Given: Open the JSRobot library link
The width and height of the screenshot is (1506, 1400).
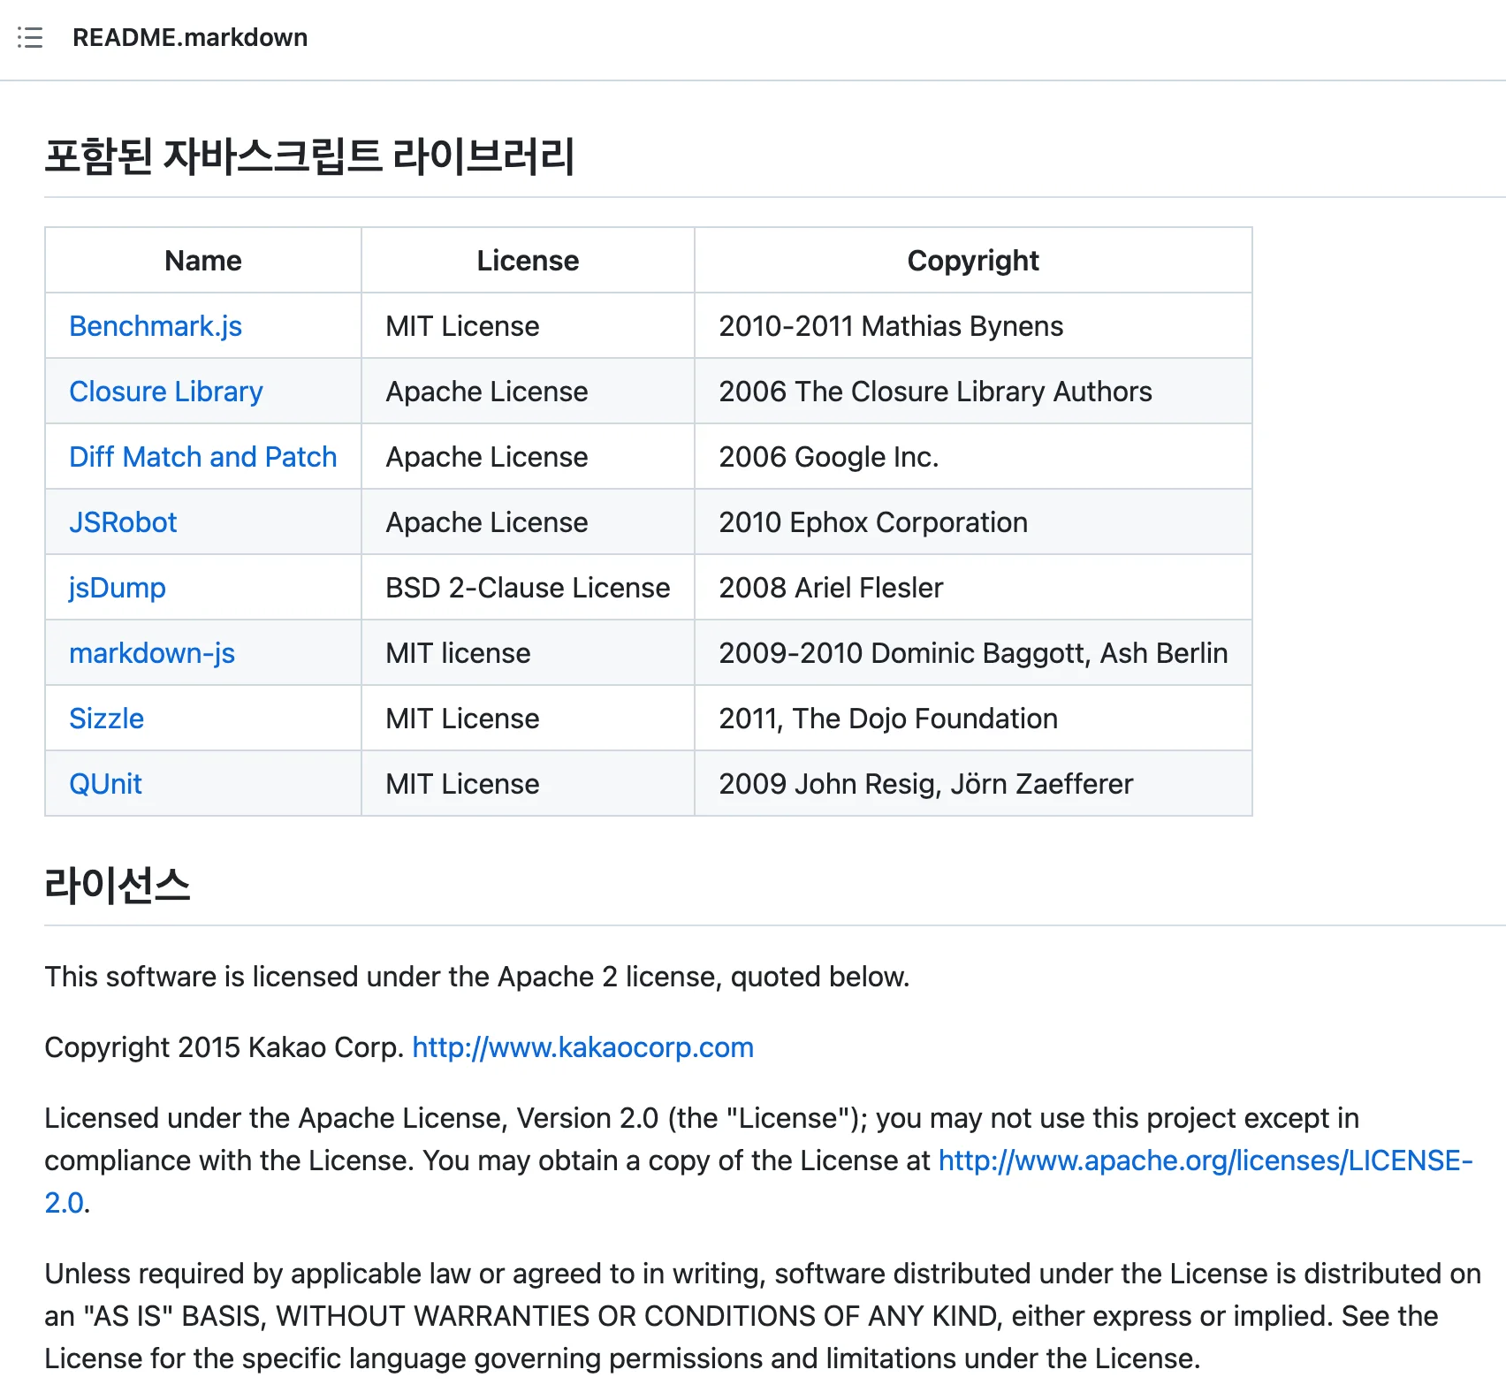Looking at the screenshot, I should coord(123,522).
